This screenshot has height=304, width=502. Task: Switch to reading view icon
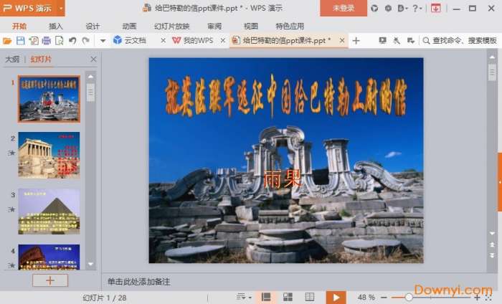click(309, 298)
